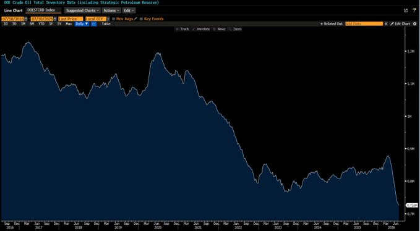
Task: Activate the Annotate tool
Action: pos(201,29)
